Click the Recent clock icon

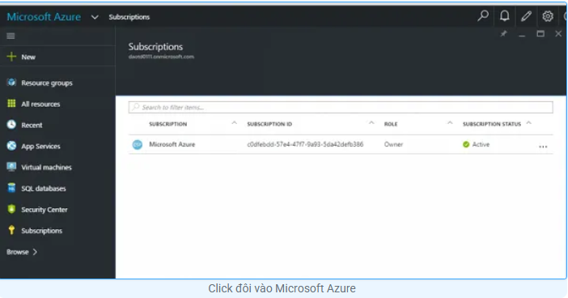click(11, 125)
